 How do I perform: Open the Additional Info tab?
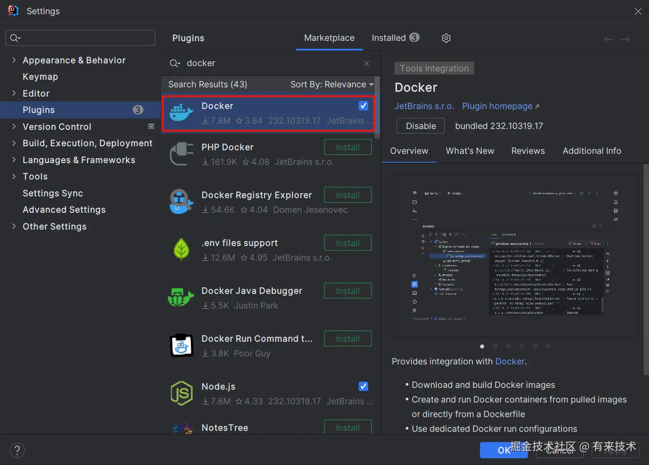click(592, 151)
